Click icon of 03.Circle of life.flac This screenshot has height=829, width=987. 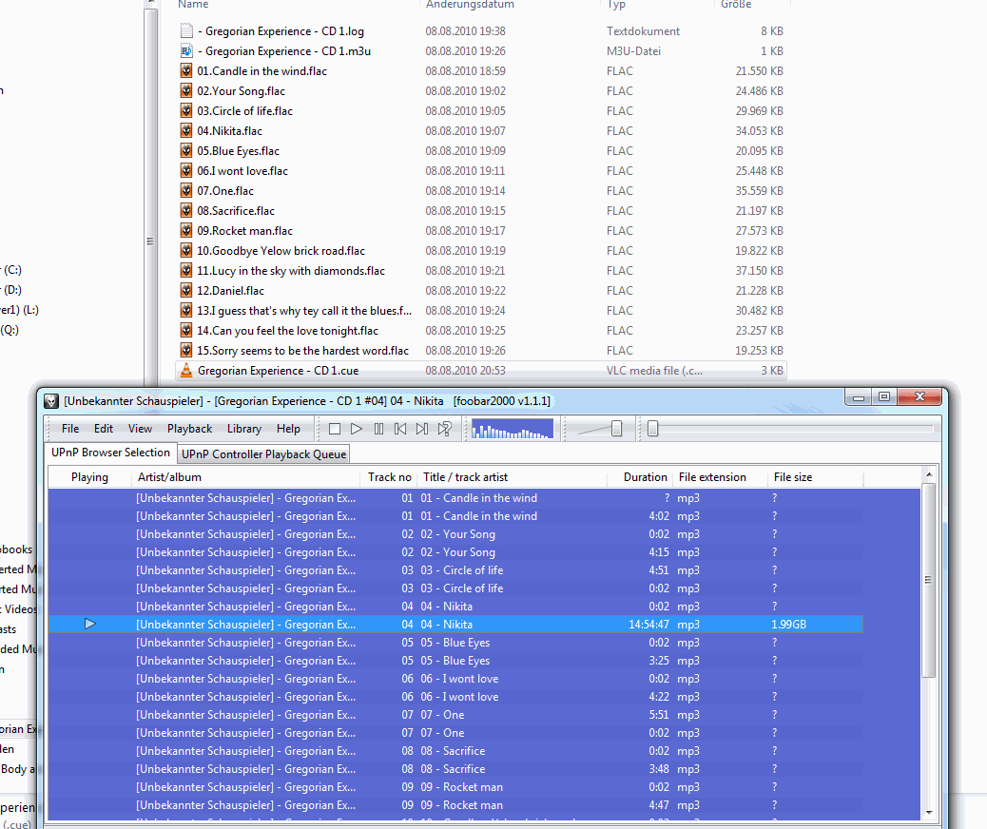pos(186,111)
